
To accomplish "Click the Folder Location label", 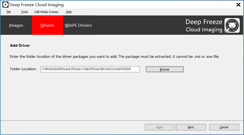I will 23,69.
